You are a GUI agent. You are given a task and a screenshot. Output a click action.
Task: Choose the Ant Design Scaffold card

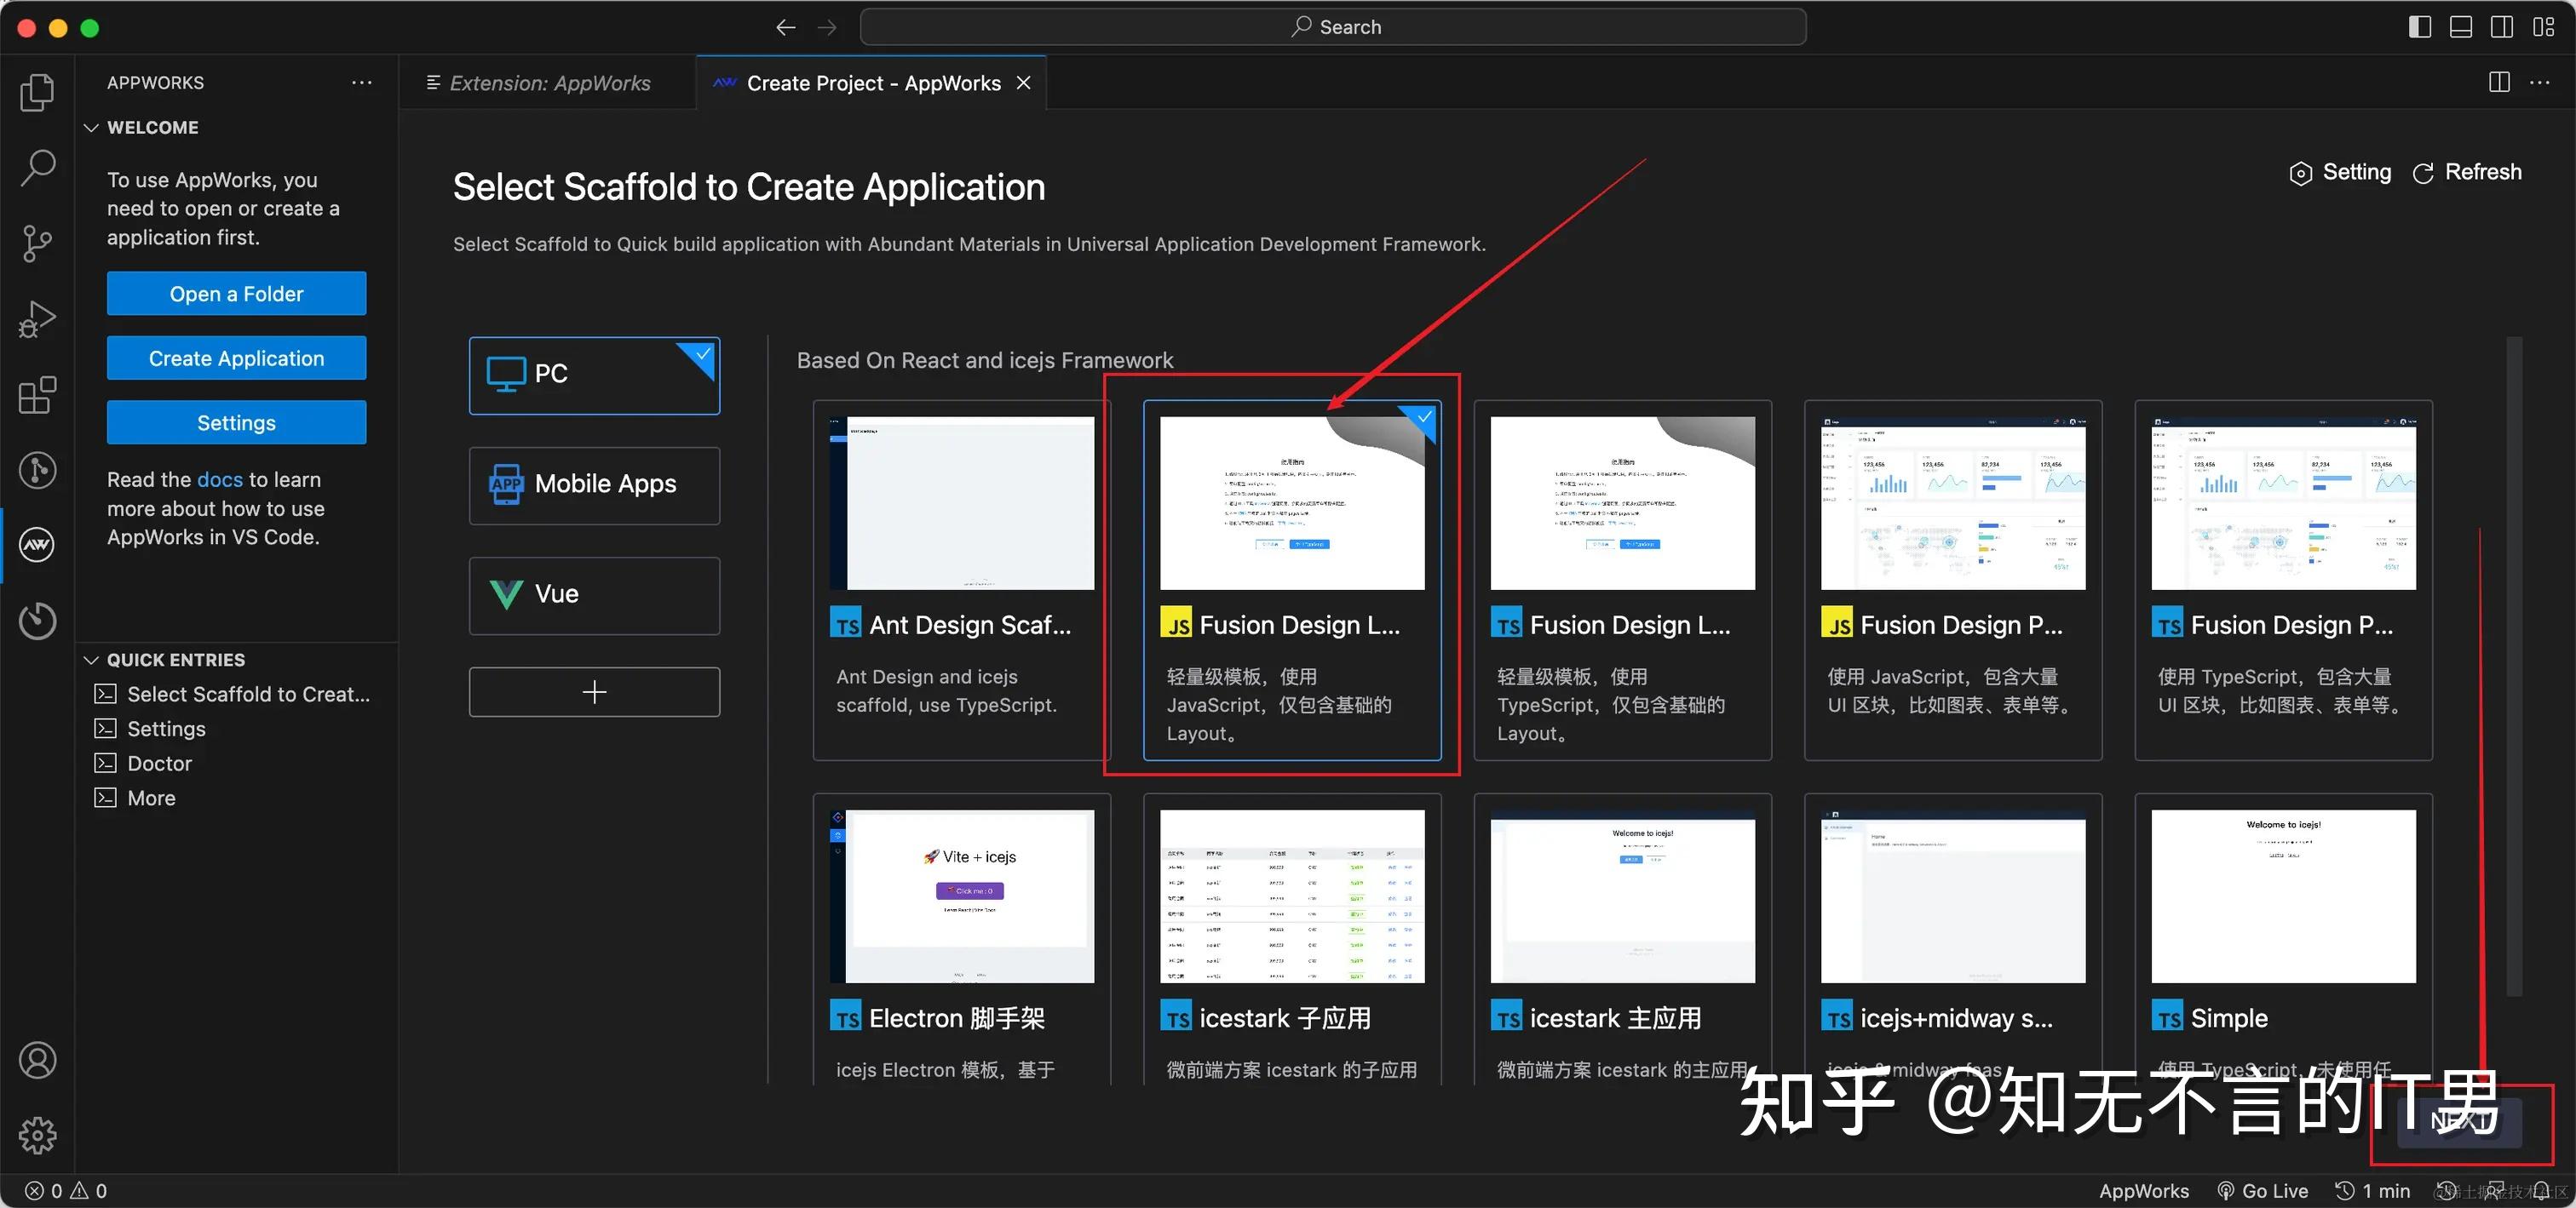pyautogui.click(x=962, y=580)
